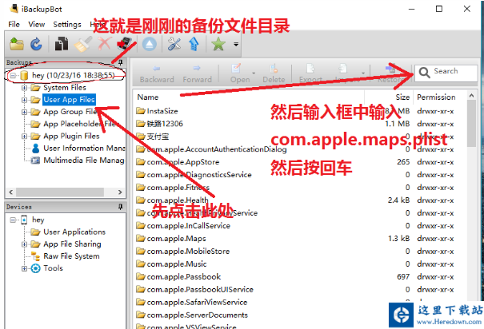Open the dropdown arrow beside the green star

(x=236, y=45)
